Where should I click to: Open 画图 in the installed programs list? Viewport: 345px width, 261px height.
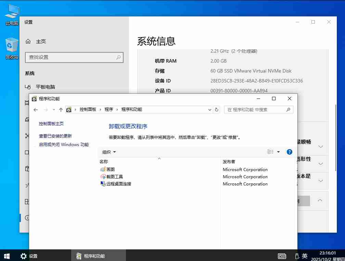click(x=110, y=169)
